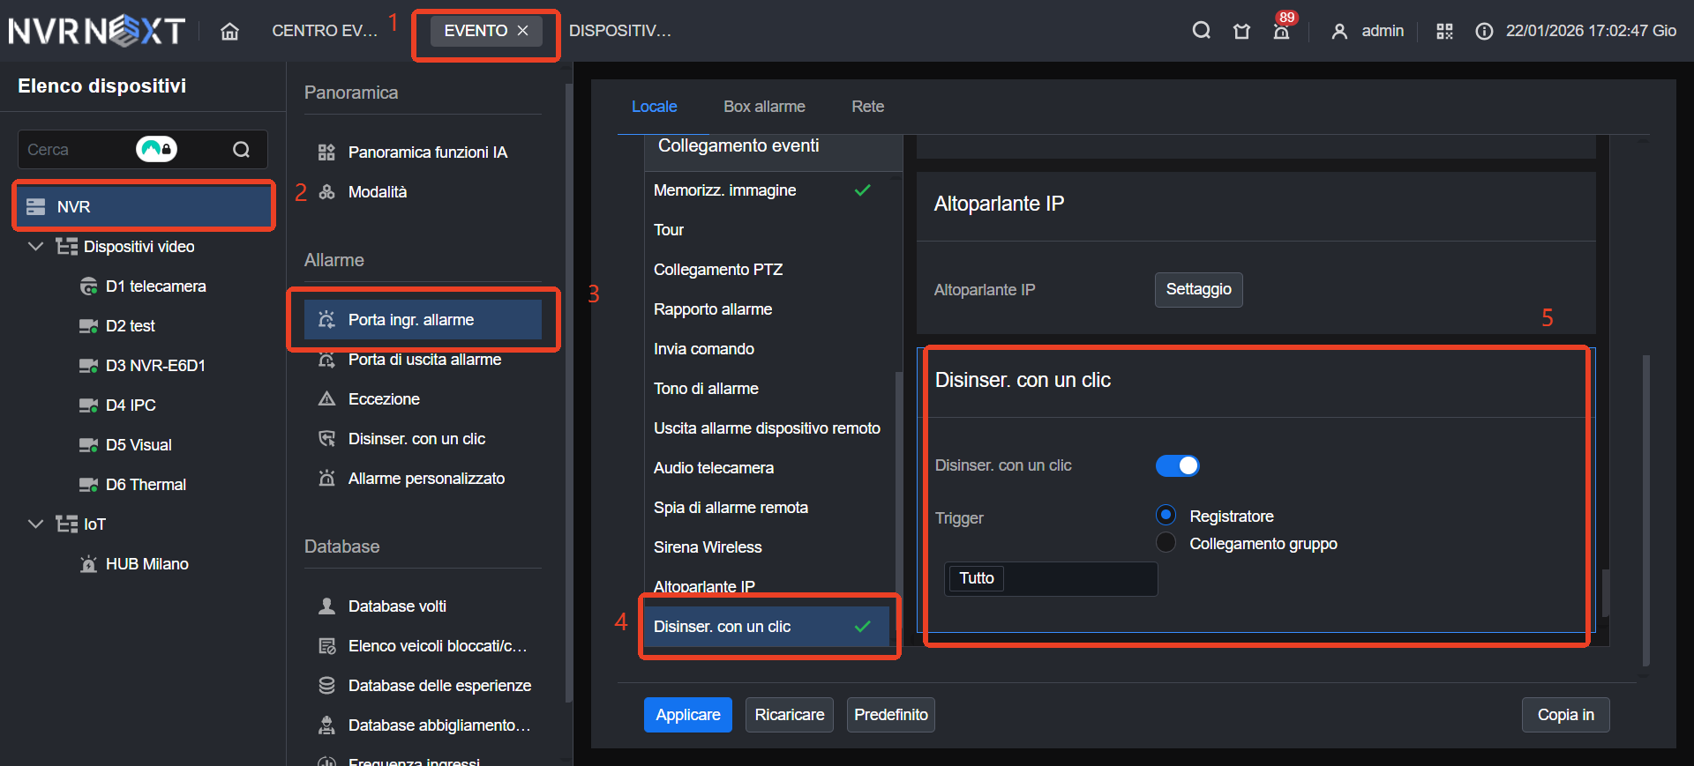Select Audio telecamera linkage
The width and height of the screenshot is (1694, 766).
[x=768, y=468]
